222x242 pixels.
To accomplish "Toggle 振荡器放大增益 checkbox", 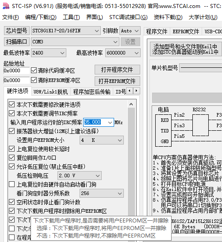I will [x=11, y=131].
